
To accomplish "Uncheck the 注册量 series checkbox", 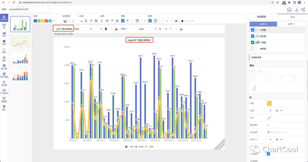I will [252, 30].
